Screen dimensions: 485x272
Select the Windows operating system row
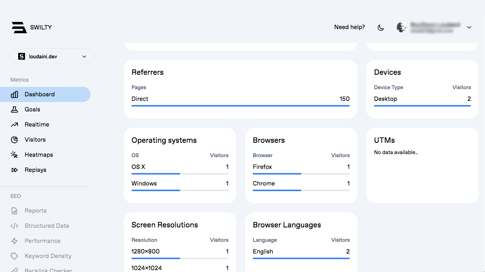click(x=180, y=185)
